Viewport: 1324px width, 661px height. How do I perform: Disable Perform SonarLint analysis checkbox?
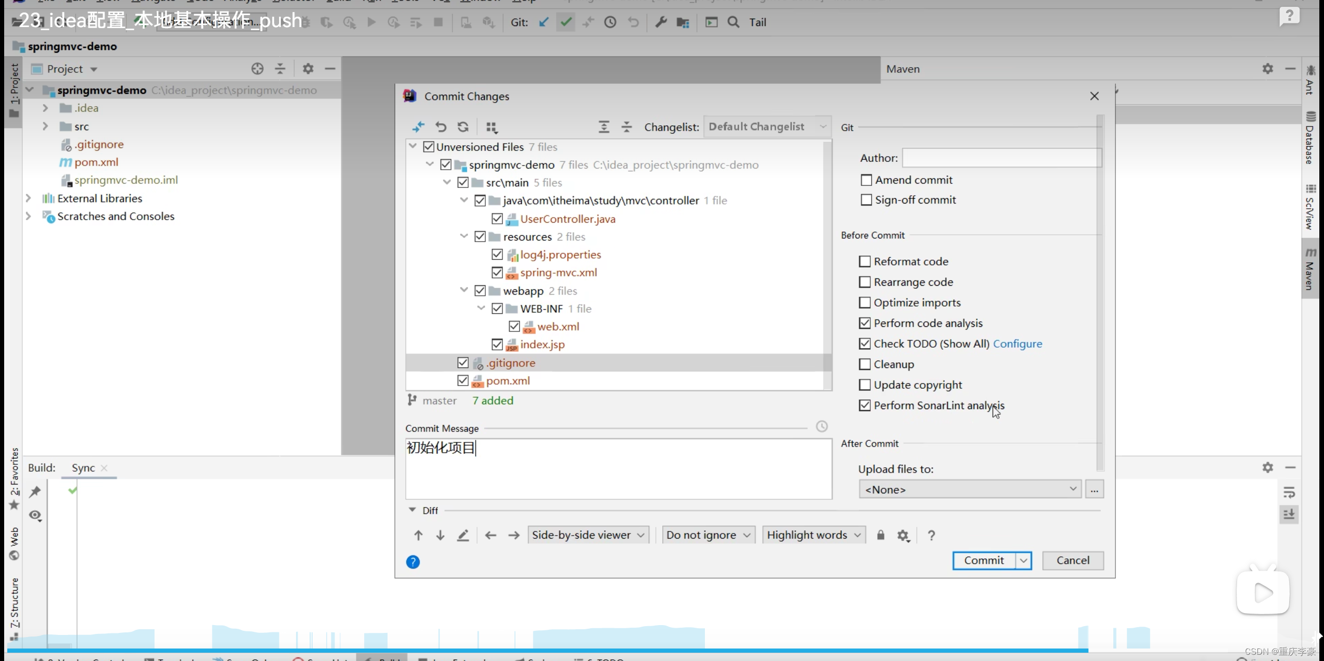click(x=865, y=405)
